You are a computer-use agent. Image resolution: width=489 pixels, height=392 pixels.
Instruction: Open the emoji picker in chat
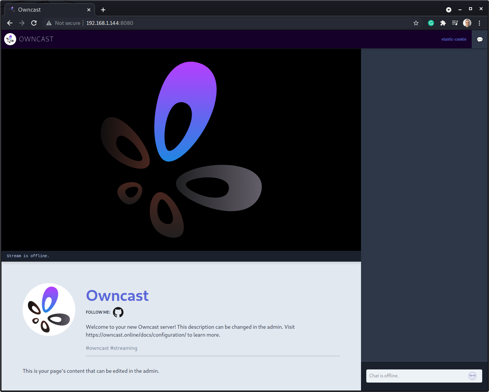(472, 376)
